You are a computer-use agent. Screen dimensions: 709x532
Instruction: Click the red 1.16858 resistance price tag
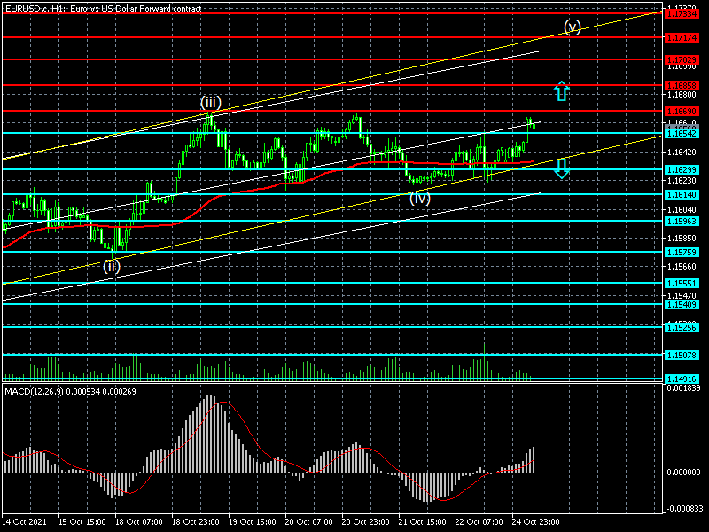682,86
